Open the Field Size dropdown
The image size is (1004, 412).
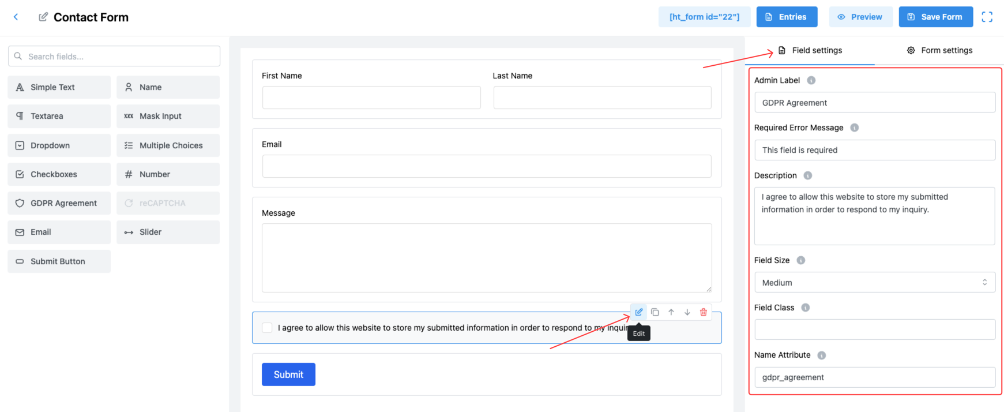874,283
